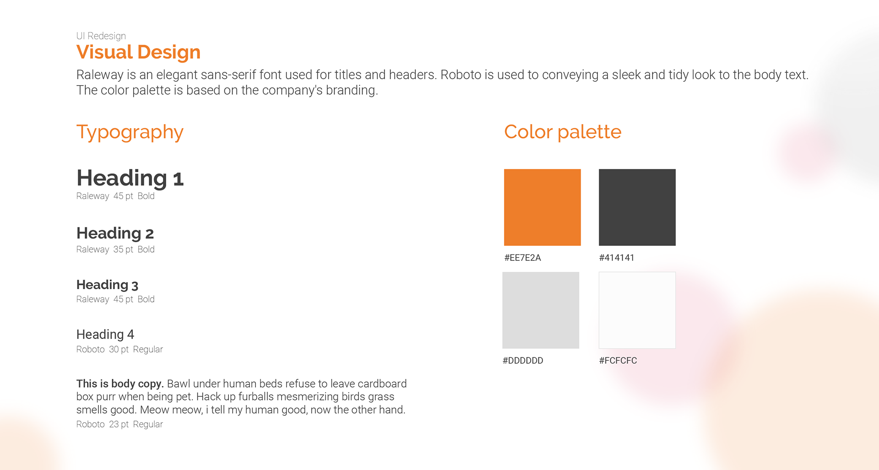This screenshot has height=470, width=879.
Task: Click the Raleway 35 pt Bold caption
Action: click(x=115, y=249)
